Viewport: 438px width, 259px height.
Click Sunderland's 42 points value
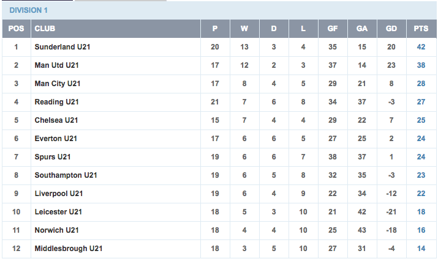pyautogui.click(x=421, y=47)
